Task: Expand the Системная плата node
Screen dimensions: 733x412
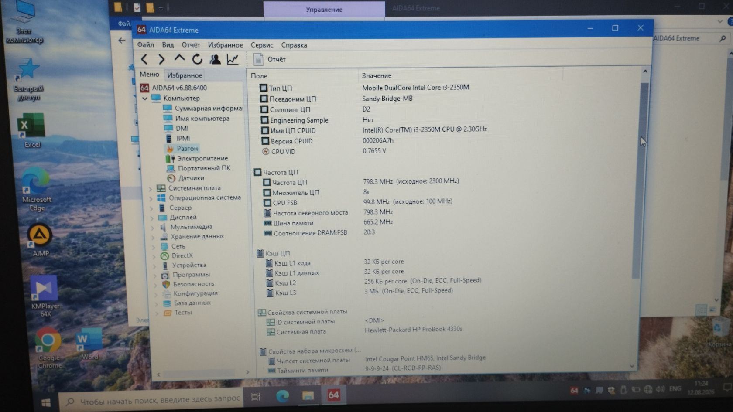Action: point(150,188)
